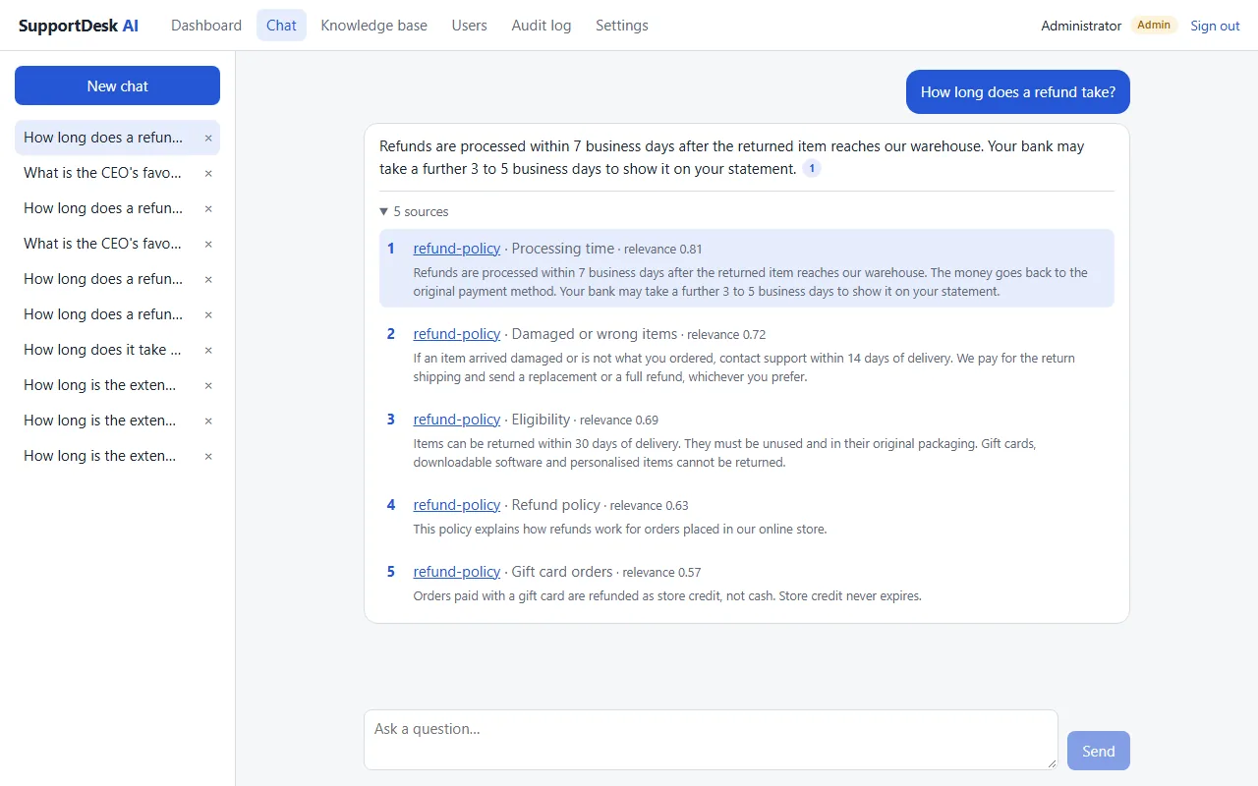Click the "How long does a refund take?" message bubble
The width and height of the screenshot is (1258, 786).
(x=1018, y=92)
